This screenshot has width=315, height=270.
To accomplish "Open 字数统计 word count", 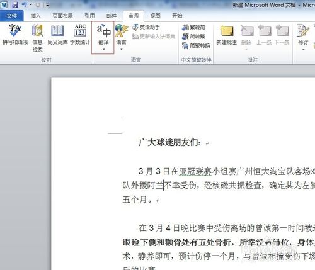I will (80, 35).
